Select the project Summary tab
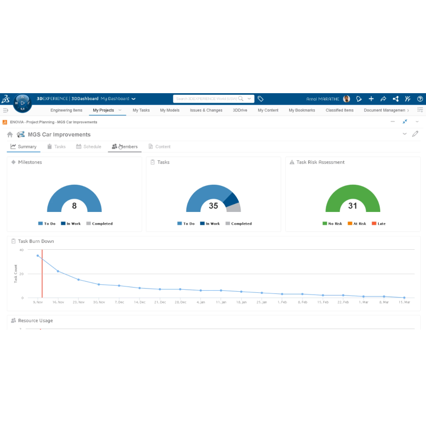The height and width of the screenshot is (426, 426). pyautogui.click(x=23, y=147)
